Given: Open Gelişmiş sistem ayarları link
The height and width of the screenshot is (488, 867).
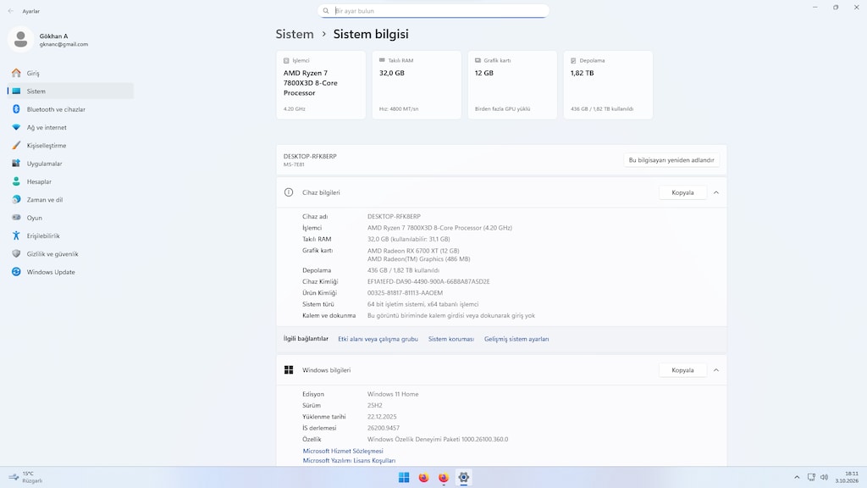Looking at the screenshot, I should pos(516,339).
